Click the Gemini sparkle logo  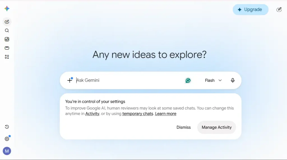coord(7,9)
